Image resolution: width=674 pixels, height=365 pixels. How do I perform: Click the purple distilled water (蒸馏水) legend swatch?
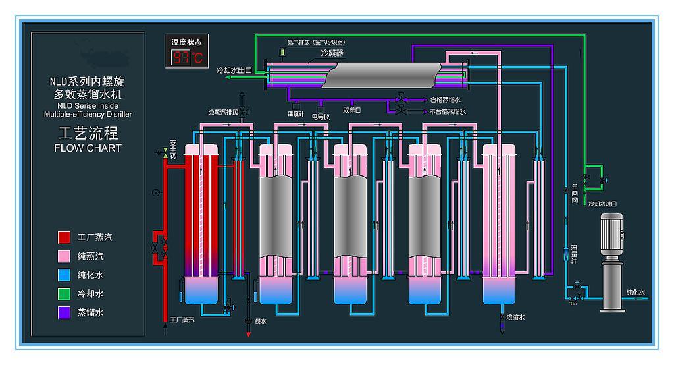coord(64,312)
